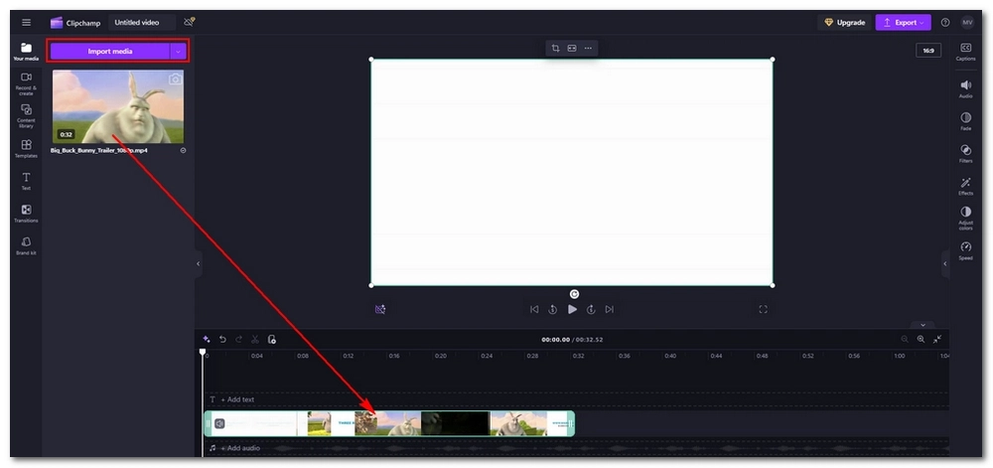Click the playhead at timeline start
The image size is (993, 468).
point(203,352)
